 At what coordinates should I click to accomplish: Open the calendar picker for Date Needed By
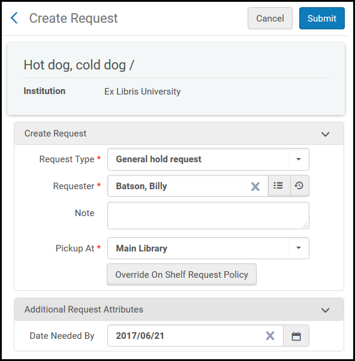pyautogui.click(x=296, y=336)
